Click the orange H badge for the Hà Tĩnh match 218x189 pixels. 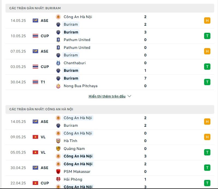[207, 137]
